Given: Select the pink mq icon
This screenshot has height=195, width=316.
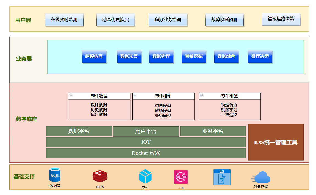Looking at the screenshot, I should [x=181, y=177].
